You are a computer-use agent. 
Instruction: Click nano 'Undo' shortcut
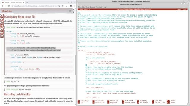click(171, 101)
